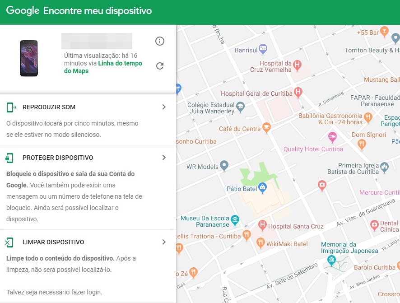Image resolution: width=400 pixels, height=303 pixels.
Task: Click the Trattoria Curitiba restaurant pin
Action: tap(247, 235)
